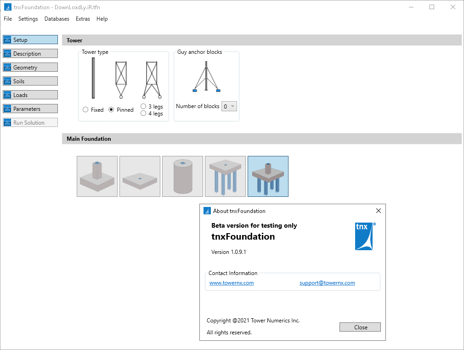Screen dimensions: 464x350
Task: Click the Copyright @2021 Tower Numerics text
Action: (253, 321)
